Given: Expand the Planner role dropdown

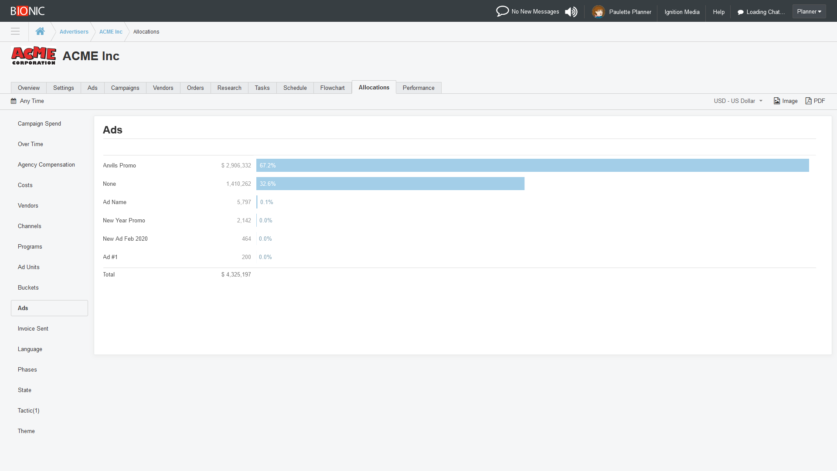Looking at the screenshot, I should pos(809,11).
